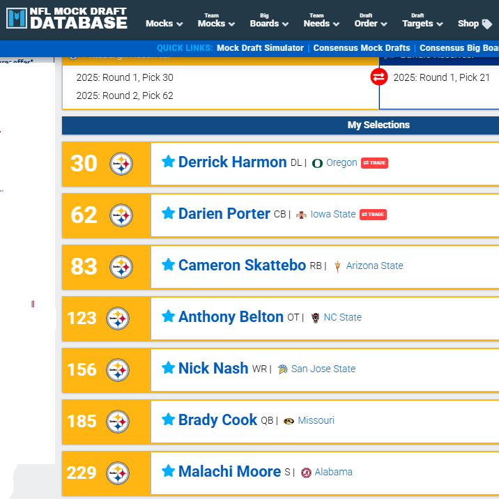Viewport: 499px width, 499px height.
Task: Click Steelers logo on pick 123
Action: (x=117, y=318)
